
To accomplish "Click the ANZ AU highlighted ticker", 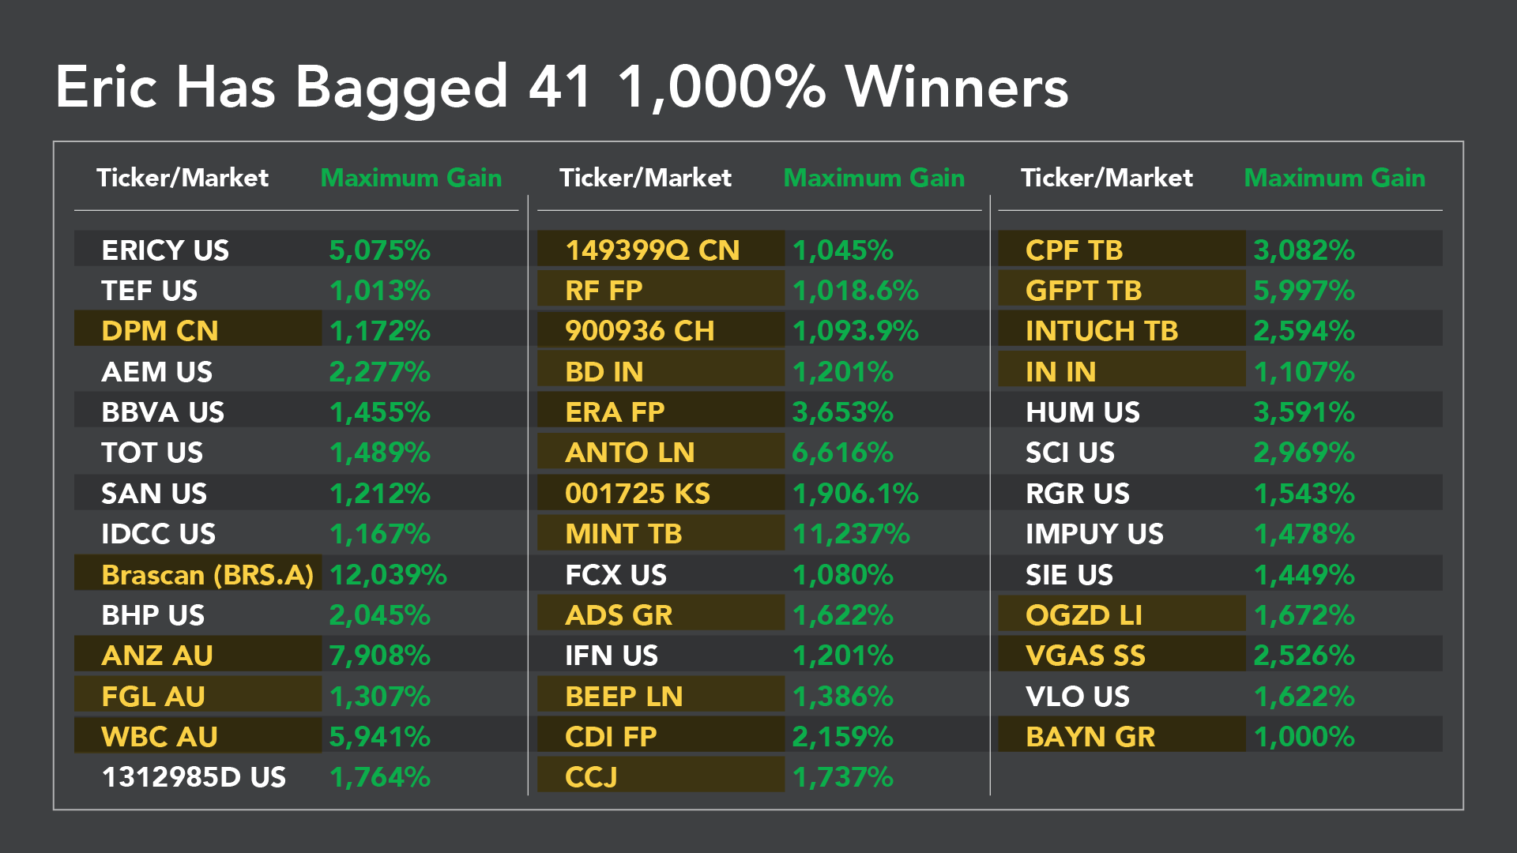I will pos(157,656).
